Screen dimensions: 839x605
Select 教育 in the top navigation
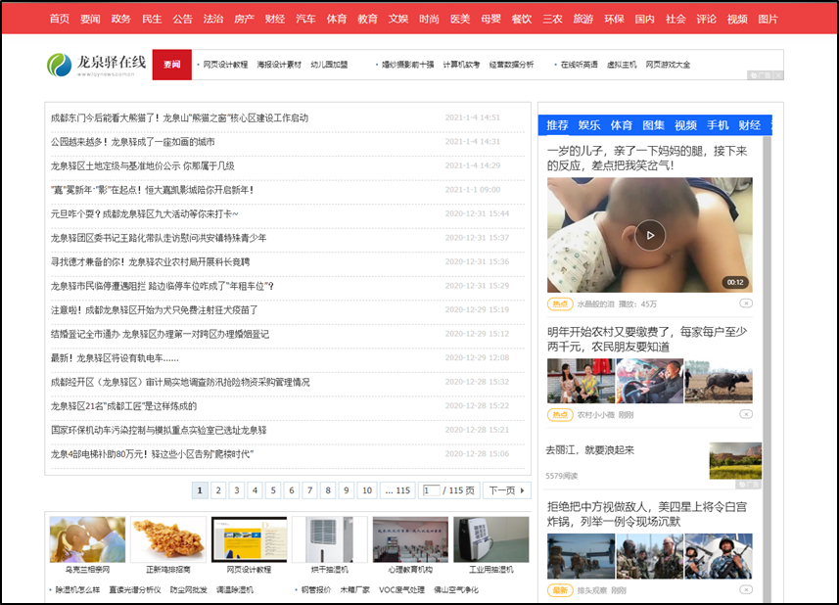click(x=367, y=20)
